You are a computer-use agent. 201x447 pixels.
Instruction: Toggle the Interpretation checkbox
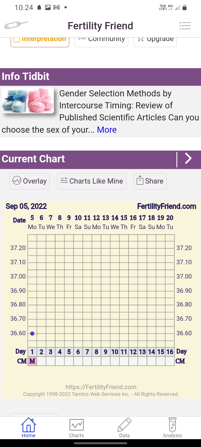[x=17, y=39]
